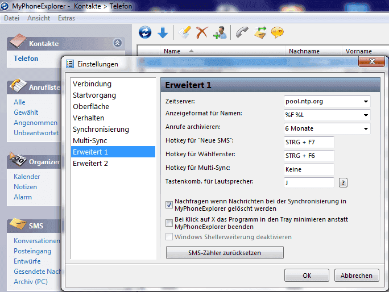The height and width of the screenshot is (292, 389).
Task: Select Verbindung in settings list
Action: 113,84
